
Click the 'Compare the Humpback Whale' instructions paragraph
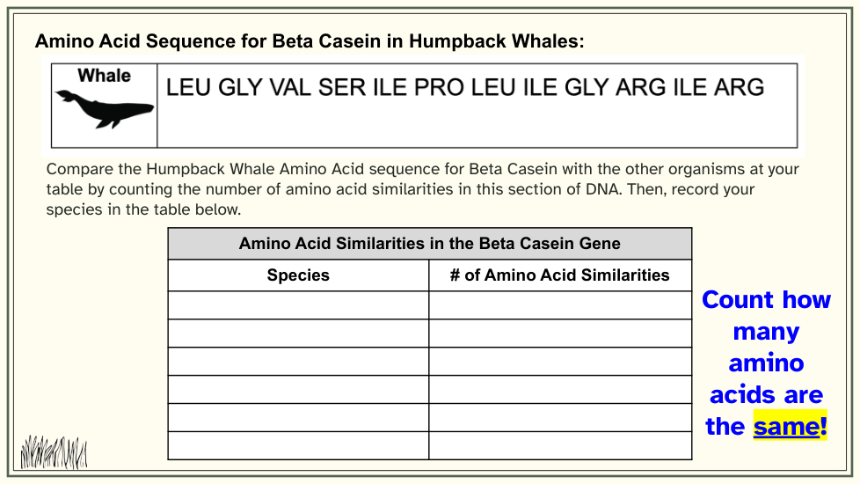pyautogui.click(x=422, y=189)
